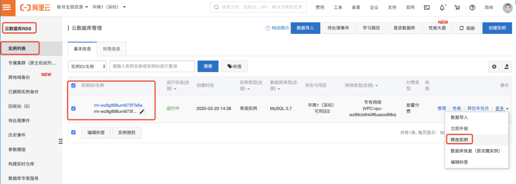The image size is (516, 184).
Task: Open the 实例ID/名称 search type dropdown
Action: click(88, 66)
